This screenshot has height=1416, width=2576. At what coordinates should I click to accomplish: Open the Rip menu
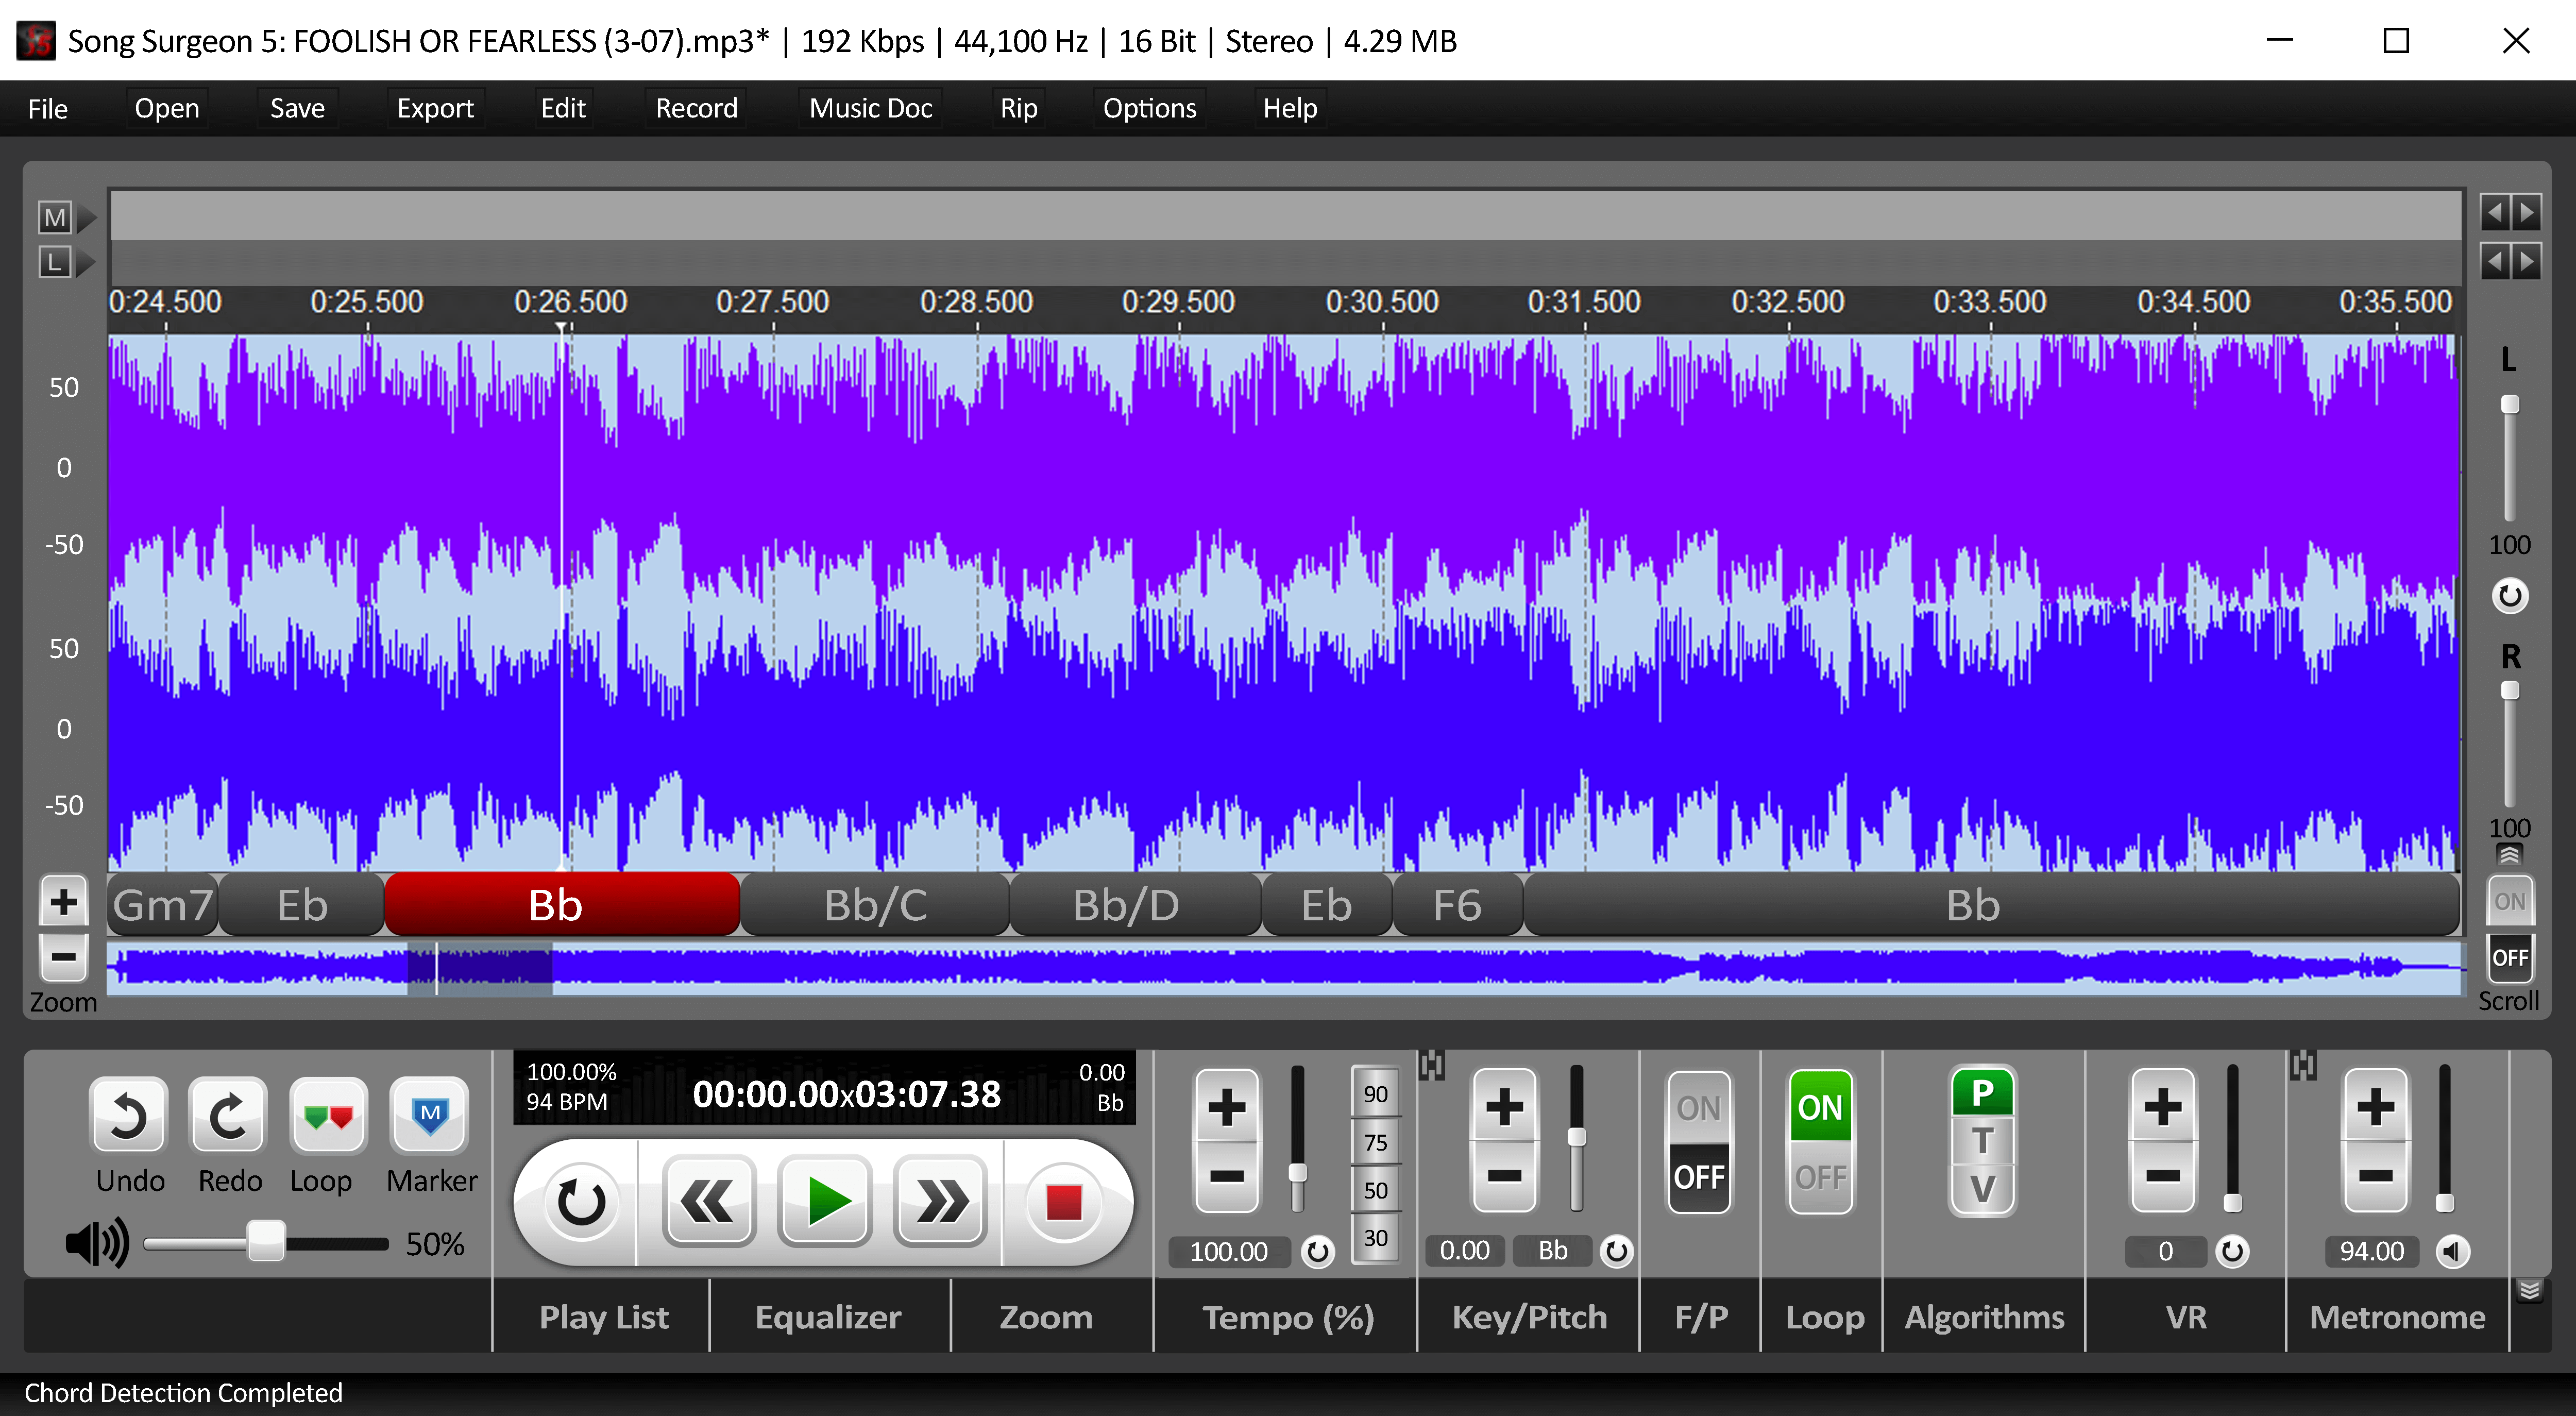1018,108
